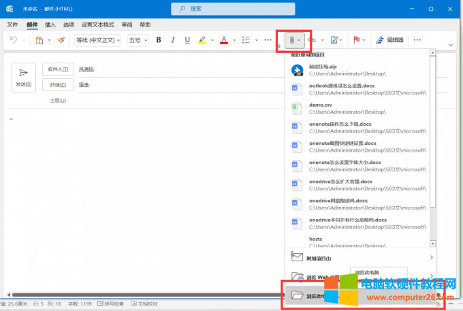Open the font size dropdown 五号
This screenshot has height=311, width=463.
[x=138, y=40]
